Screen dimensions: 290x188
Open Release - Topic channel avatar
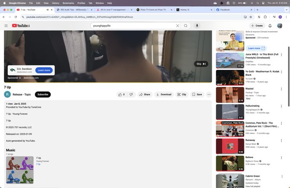tap(7, 94)
